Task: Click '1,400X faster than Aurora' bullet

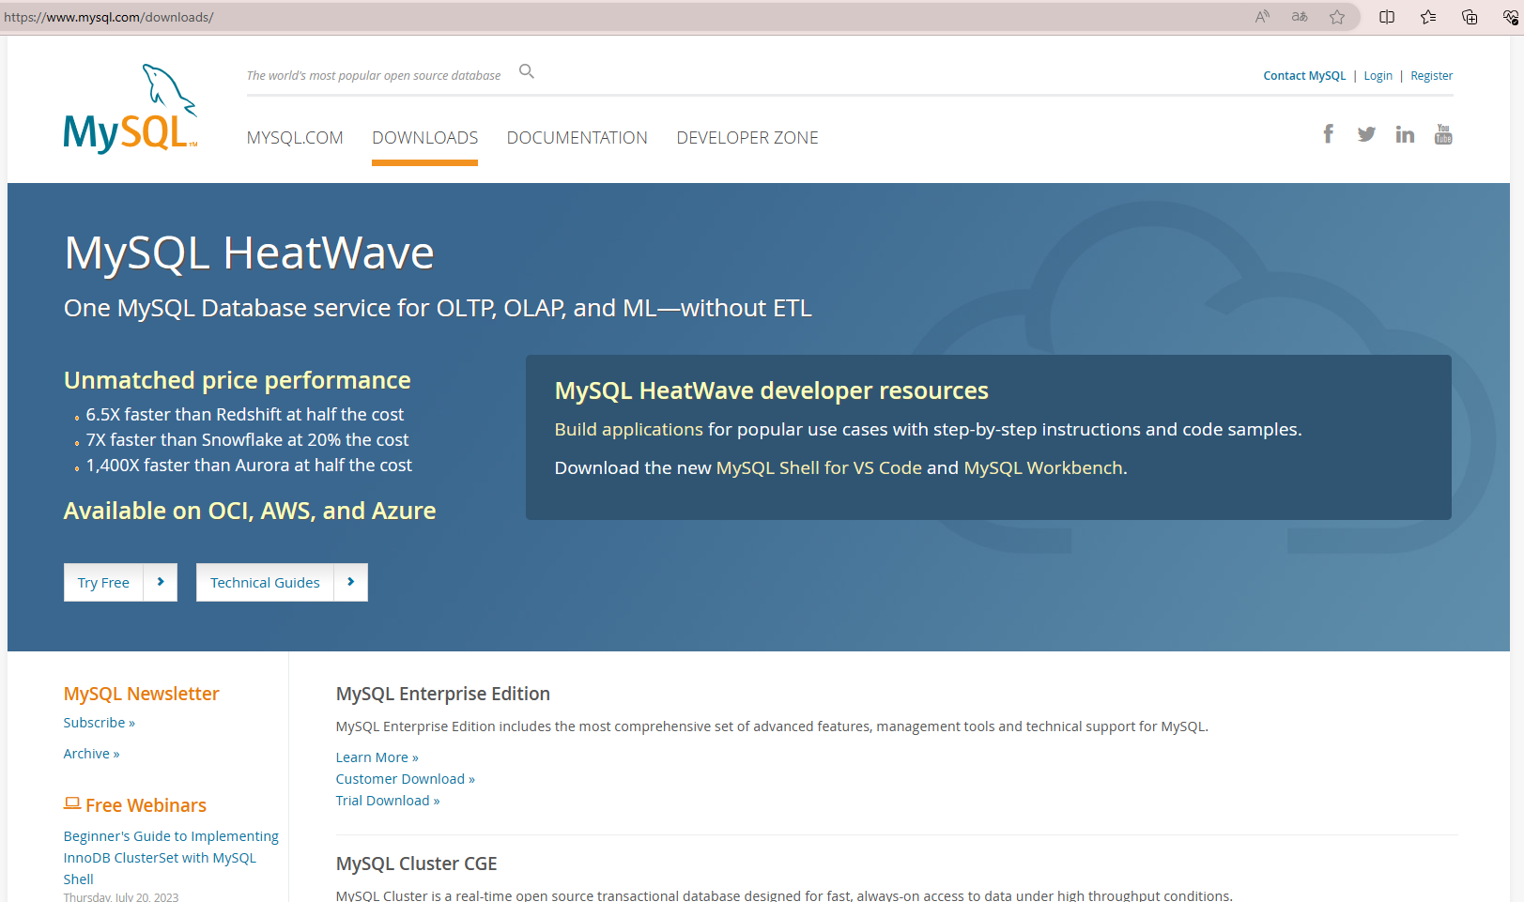Action: [x=249, y=465]
